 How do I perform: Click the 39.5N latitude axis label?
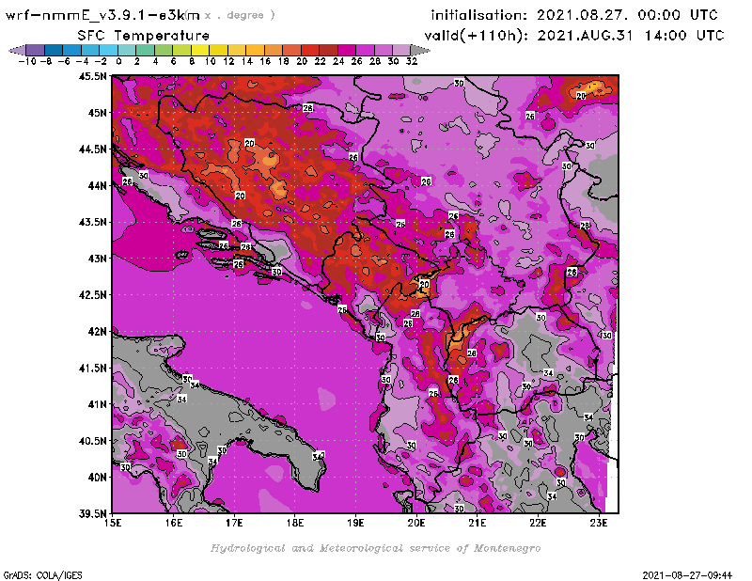[91, 513]
